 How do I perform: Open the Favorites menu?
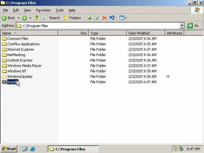coord(43,10)
